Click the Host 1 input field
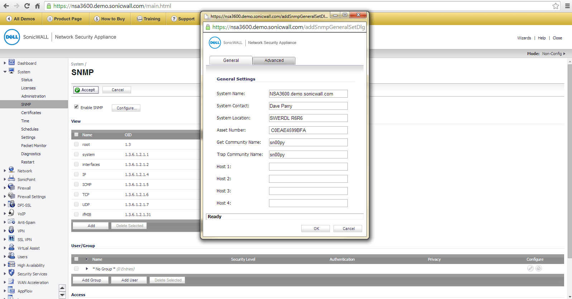572x299 pixels. [x=308, y=167]
